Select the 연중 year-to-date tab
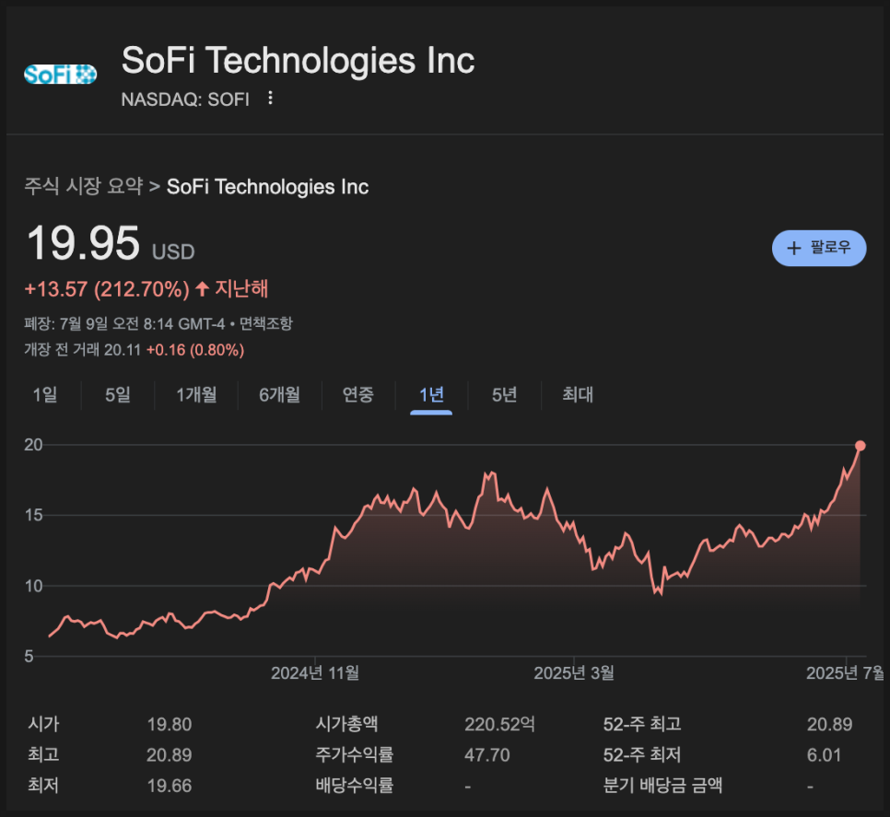 pos(358,394)
